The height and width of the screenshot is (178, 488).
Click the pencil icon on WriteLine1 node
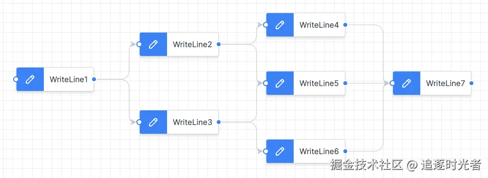point(30,79)
